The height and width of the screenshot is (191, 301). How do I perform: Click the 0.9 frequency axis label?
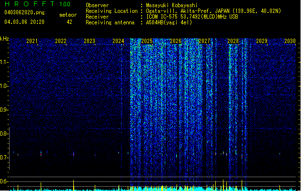point(4,110)
